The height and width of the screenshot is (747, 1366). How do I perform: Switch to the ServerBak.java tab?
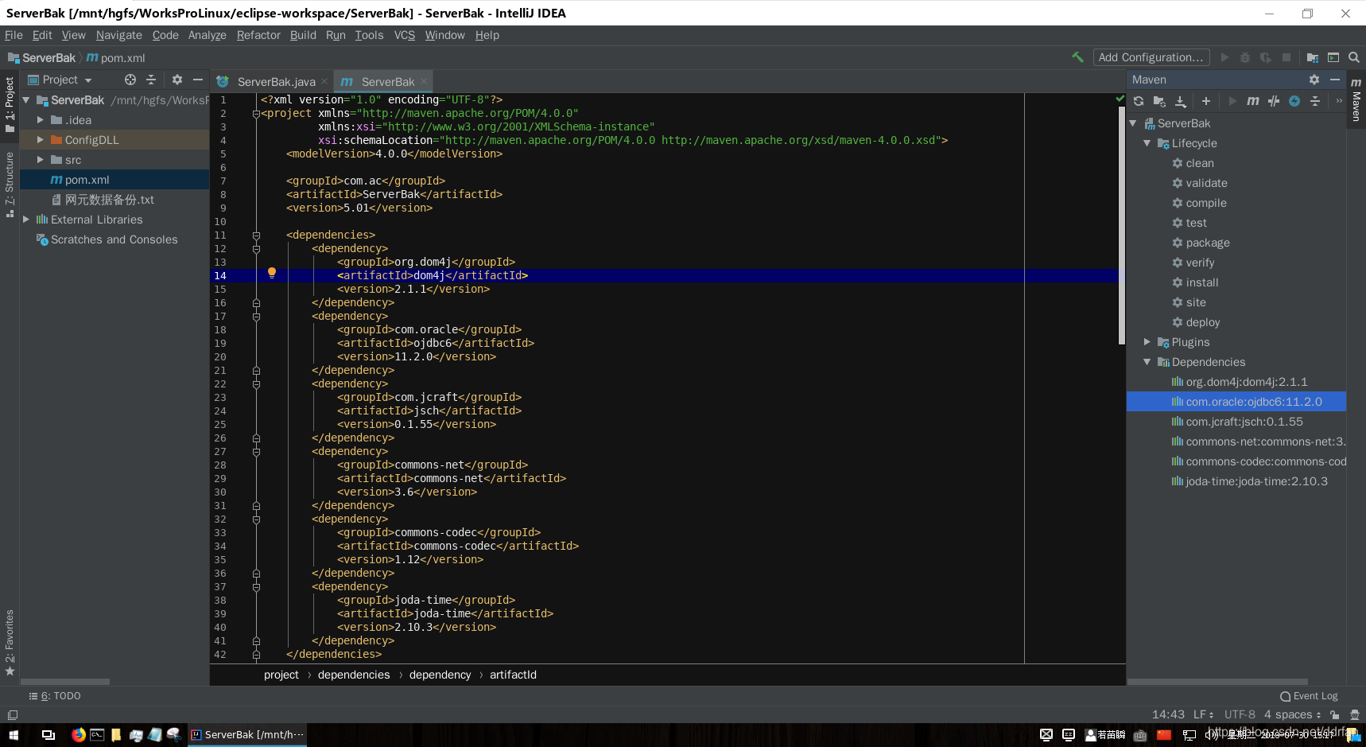click(x=276, y=82)
